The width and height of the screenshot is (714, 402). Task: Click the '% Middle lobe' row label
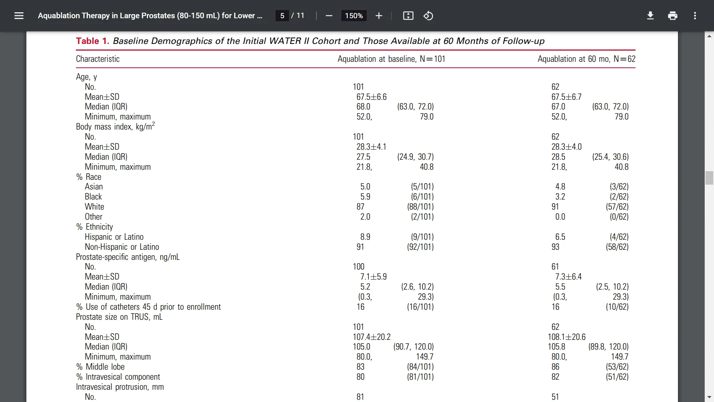100,367
